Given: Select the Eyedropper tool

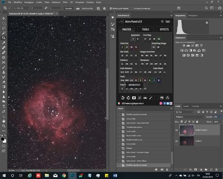Looking at the screenshot, I should coord(3,43).
